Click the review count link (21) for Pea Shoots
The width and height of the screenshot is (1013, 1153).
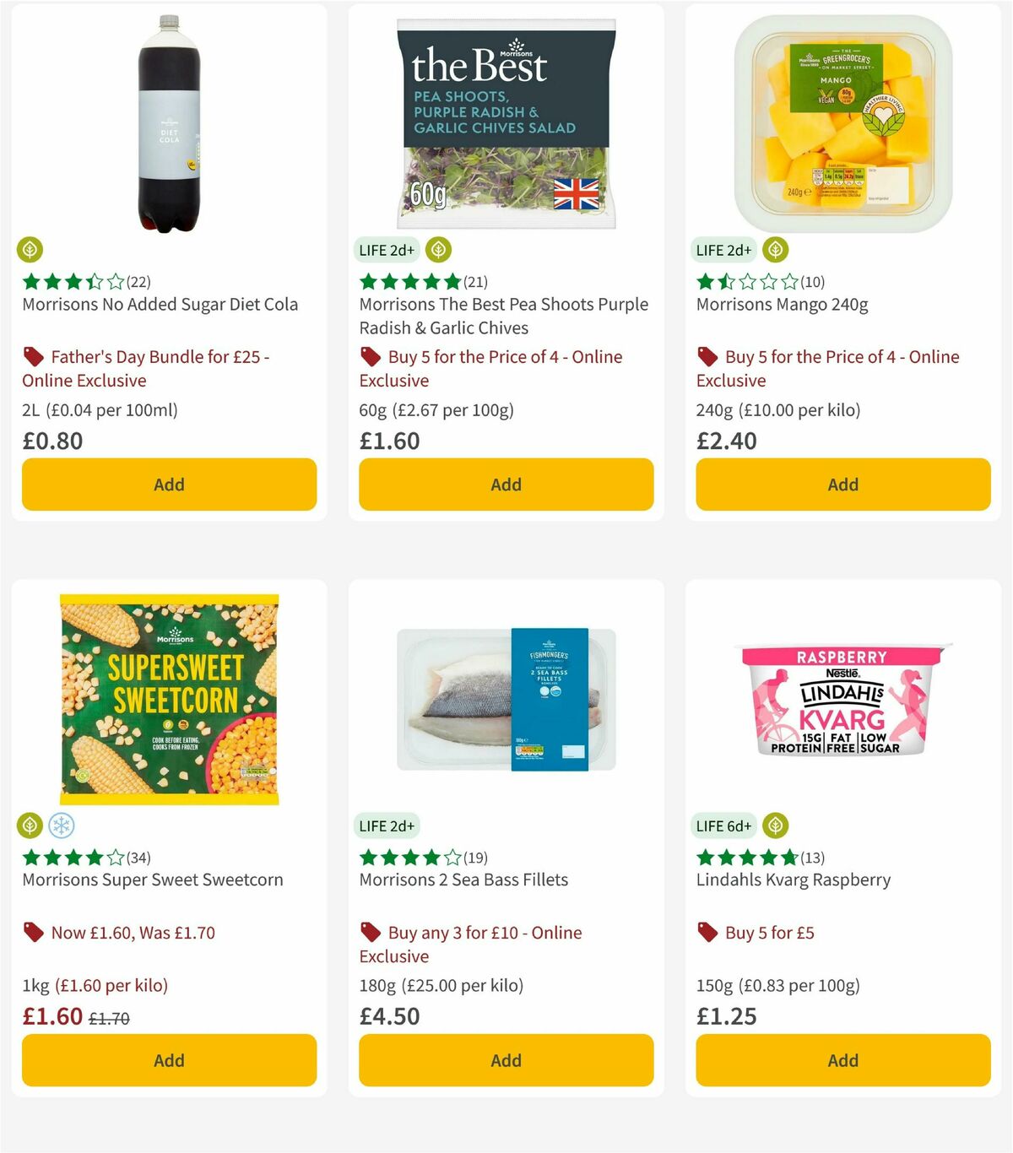click(475, 282)
